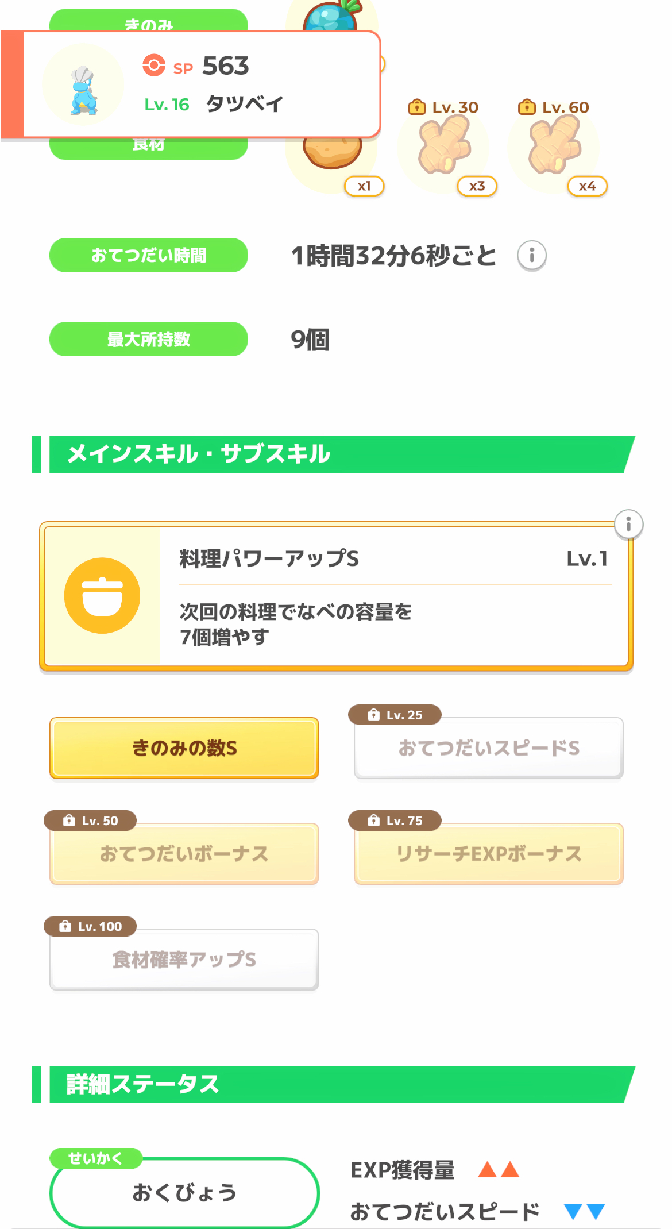This screenshot has height=1229, width=672.
Task: Select the きのみの数S sub skill
Action: [x=184, y=748]
